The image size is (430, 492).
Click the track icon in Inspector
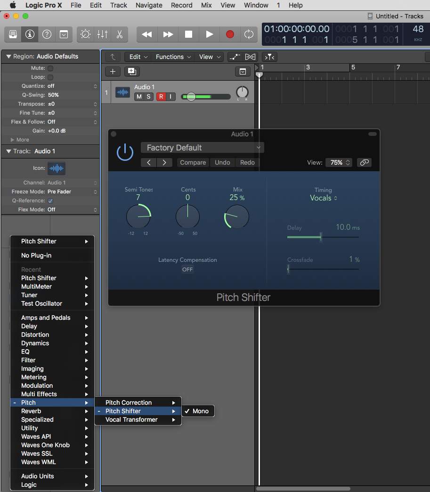click(57, 168)
